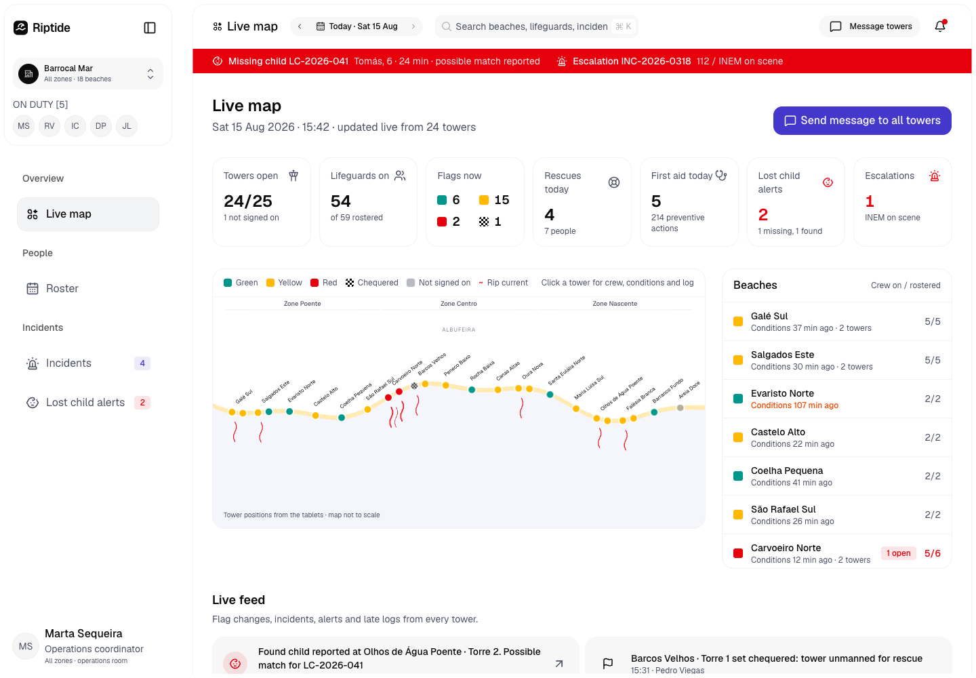976x678 pixels.
Task: Toggle the Chequered flag legend filter
Action: click(x=372, y=283)
